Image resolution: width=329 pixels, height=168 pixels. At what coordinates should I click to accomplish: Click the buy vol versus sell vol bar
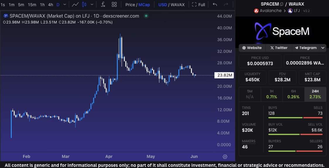(295, 134)
